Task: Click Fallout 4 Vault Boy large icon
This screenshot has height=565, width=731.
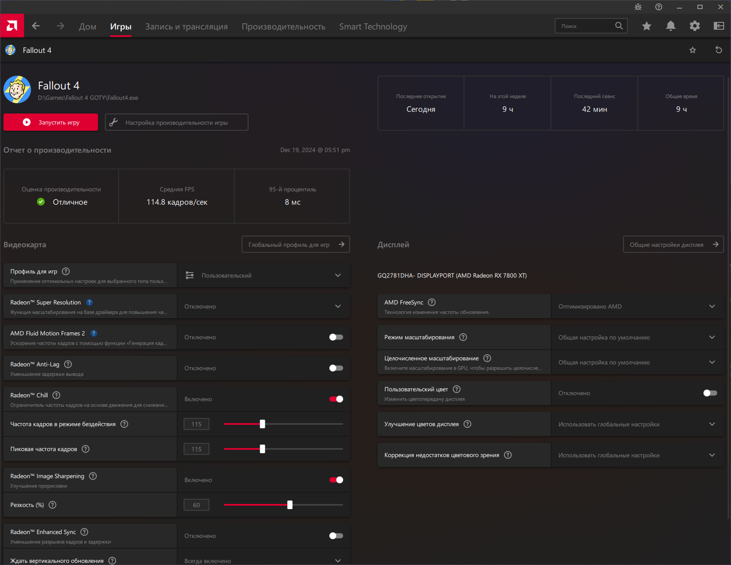Action: pyautogui.click(x=17, y=89)
